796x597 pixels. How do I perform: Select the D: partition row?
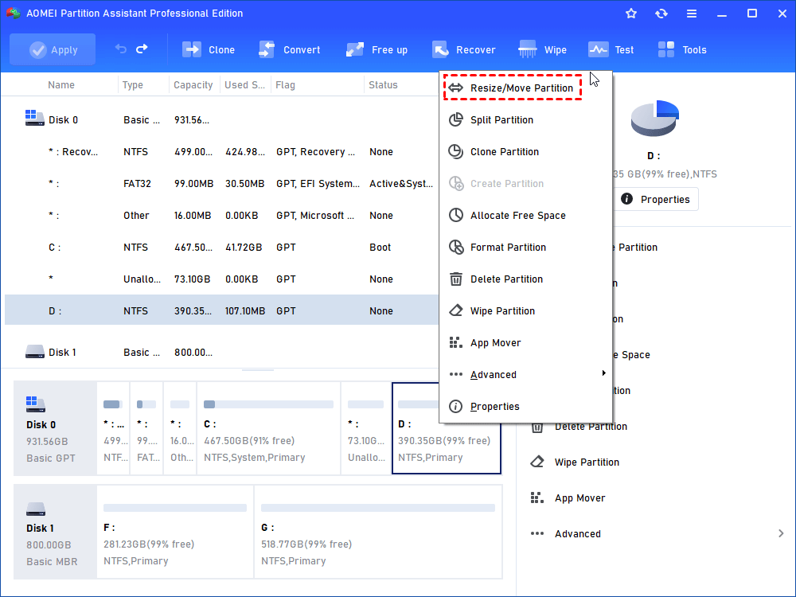221,310
